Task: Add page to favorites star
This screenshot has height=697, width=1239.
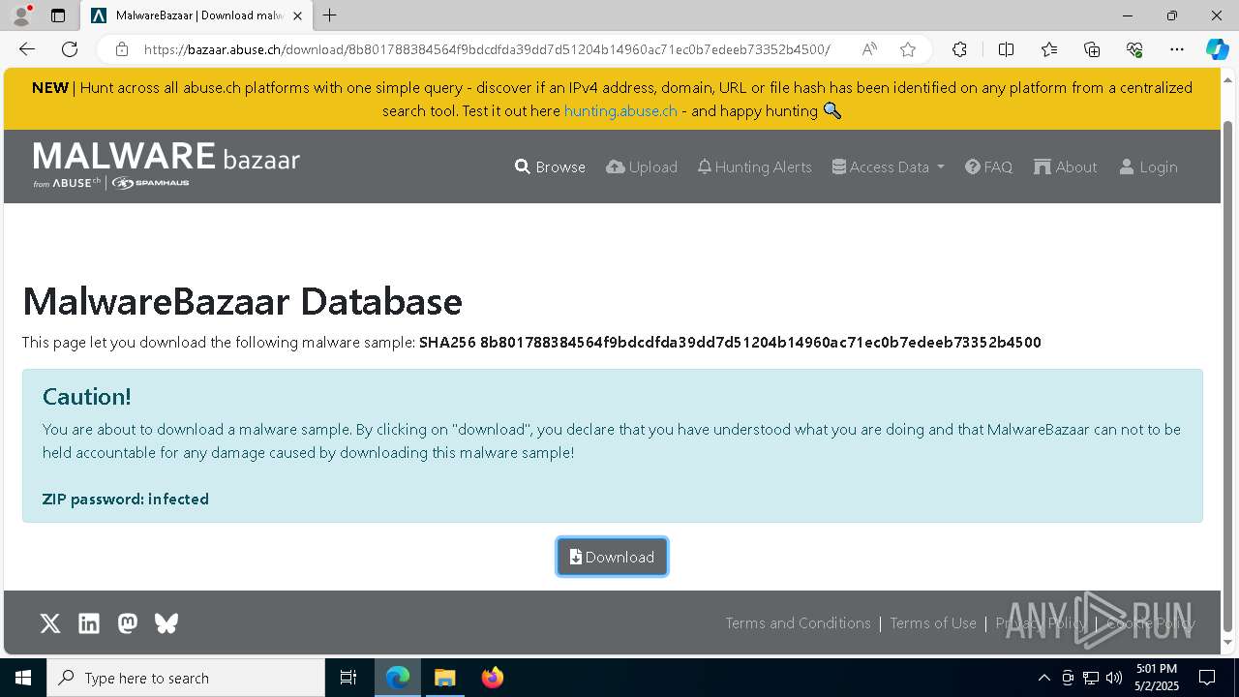Action: [x=907, y=49]
